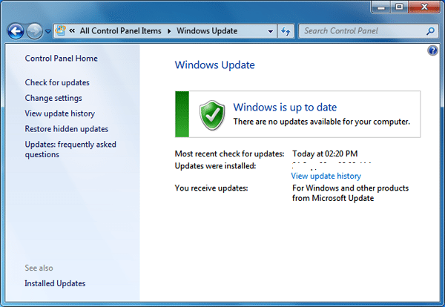Image resolution: width=445 pixels, height=307 pixels.
Task: Go to Control Panel Home
Action: pyautogui.click(x=62, y=59)
